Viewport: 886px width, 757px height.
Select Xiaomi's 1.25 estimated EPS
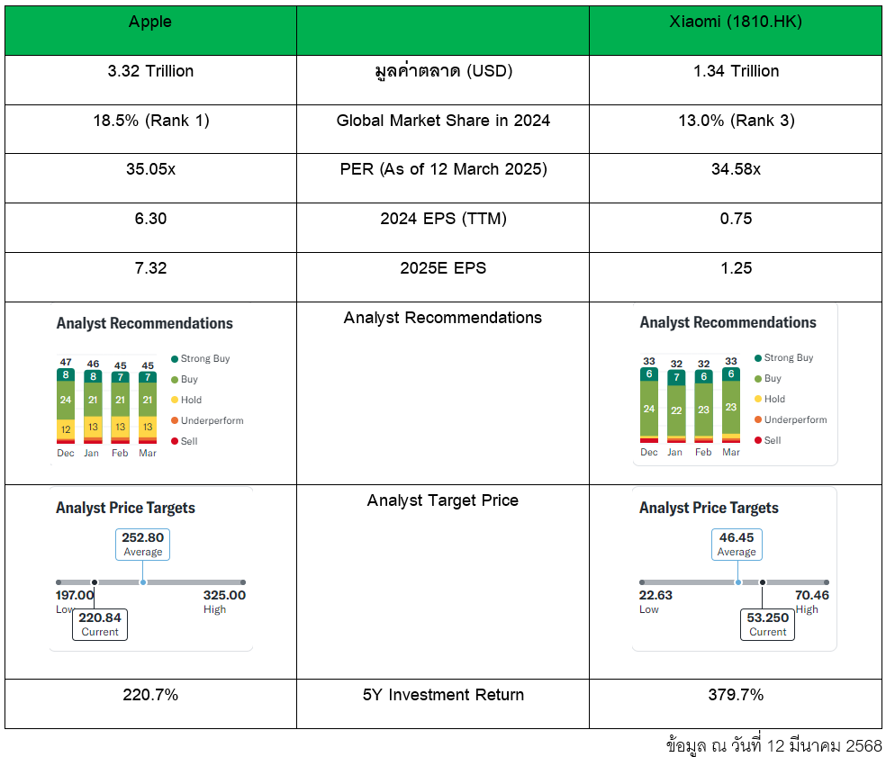point(736,267)
